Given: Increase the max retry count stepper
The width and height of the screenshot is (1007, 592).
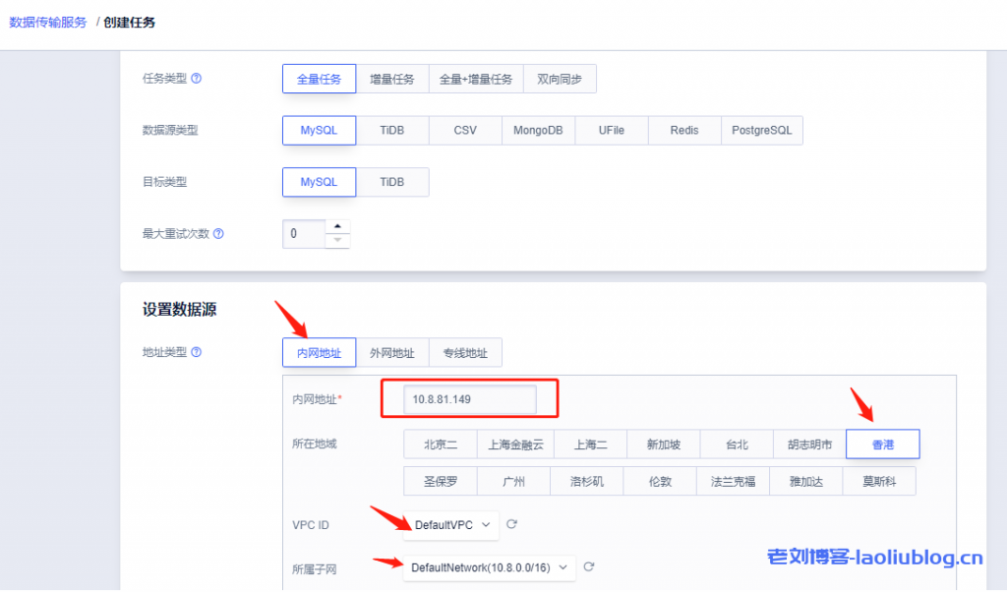Looking at the screenshot, I should (338, 227).
